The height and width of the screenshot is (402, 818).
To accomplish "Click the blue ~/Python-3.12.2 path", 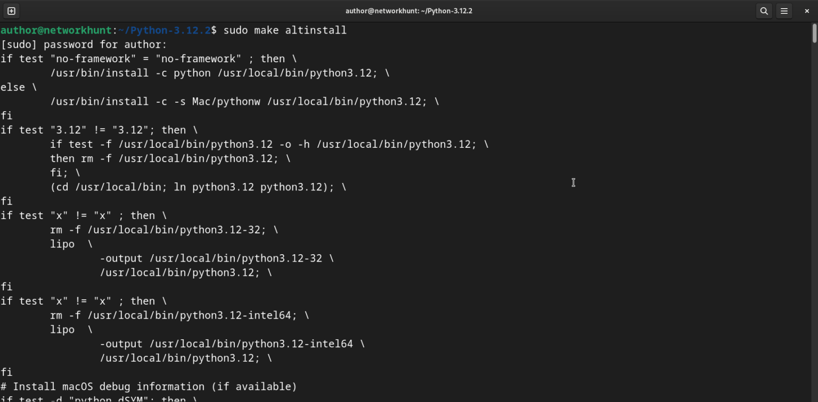I will [x=165, y=30].
